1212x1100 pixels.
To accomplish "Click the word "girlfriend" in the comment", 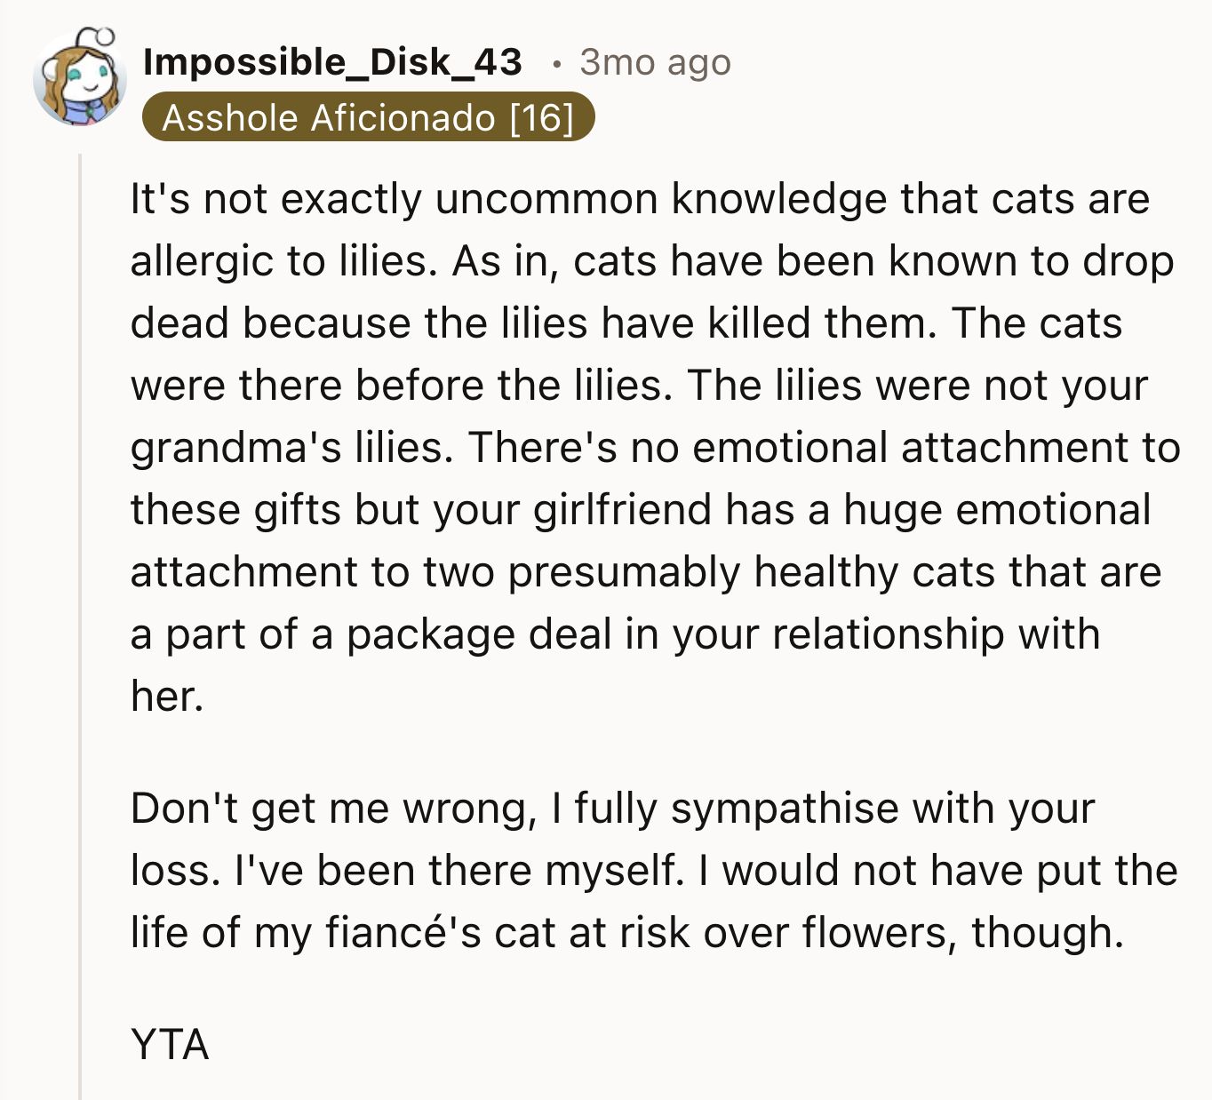I will (622, 509).
